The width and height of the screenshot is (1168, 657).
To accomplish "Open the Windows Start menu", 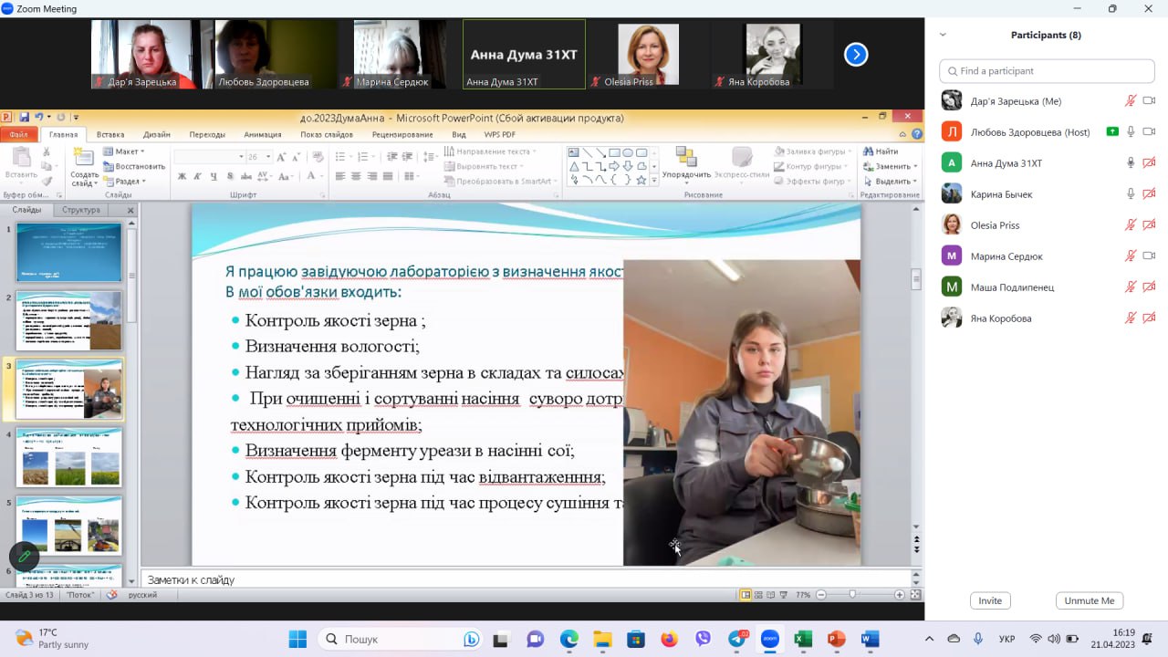I will tap(297, 639).
